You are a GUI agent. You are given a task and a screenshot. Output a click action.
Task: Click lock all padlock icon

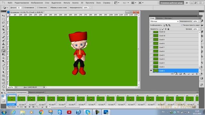click(x=168, y=29)
